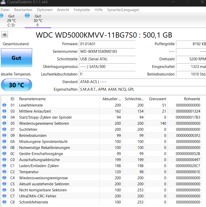Click status orb for Wiederzuweisungsereignisse
206x207 pixels.
pos(4,178)
